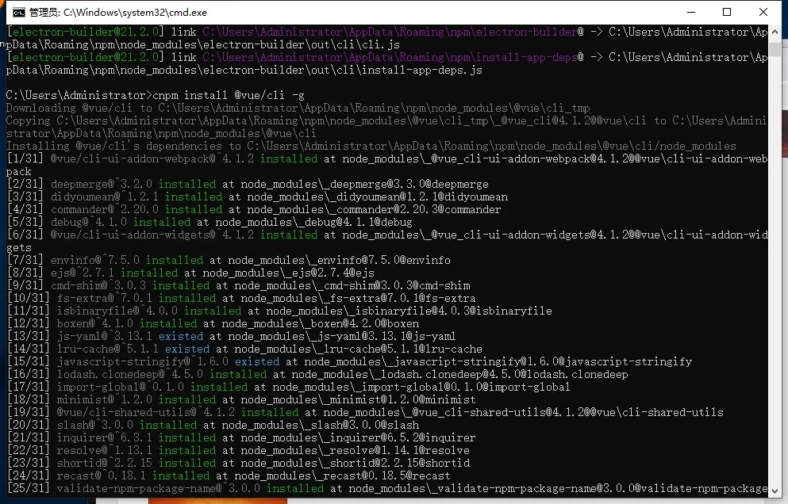
Task: Close the cmd.exe window
Action: (763, 12)
